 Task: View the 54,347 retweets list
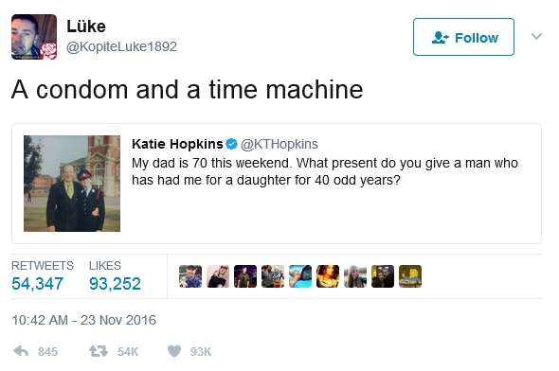point(38,284)
